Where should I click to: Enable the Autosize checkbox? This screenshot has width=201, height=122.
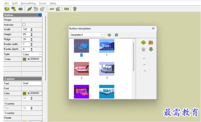point(24,25)
